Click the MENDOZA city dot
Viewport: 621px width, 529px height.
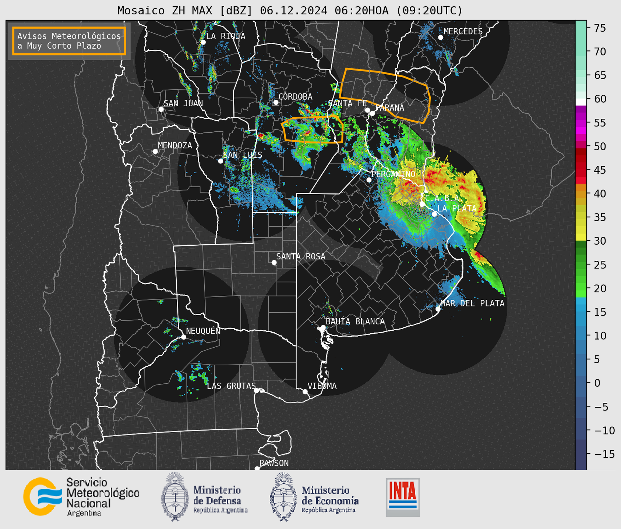point(155,152)
